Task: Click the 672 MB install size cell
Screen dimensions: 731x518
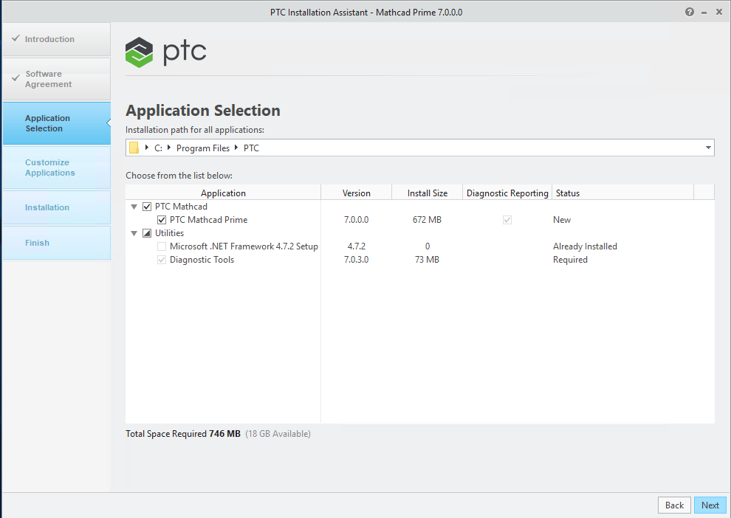Action: (x=427, y=220)
